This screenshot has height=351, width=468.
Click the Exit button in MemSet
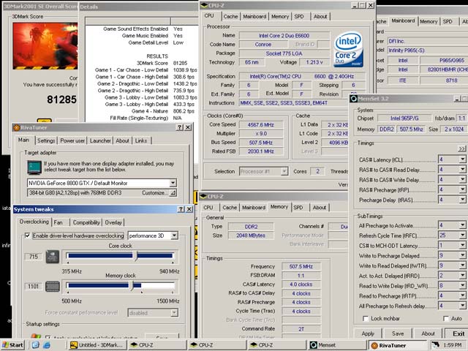tap(458, 333)
